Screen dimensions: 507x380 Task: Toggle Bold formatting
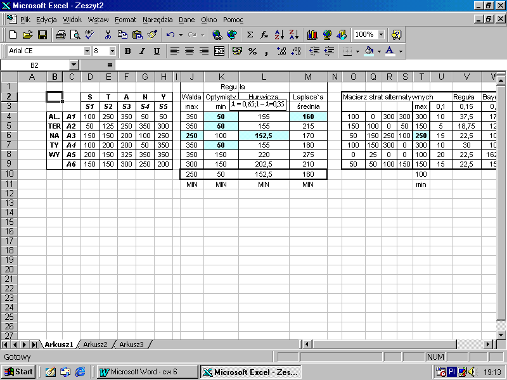[127, 51]
